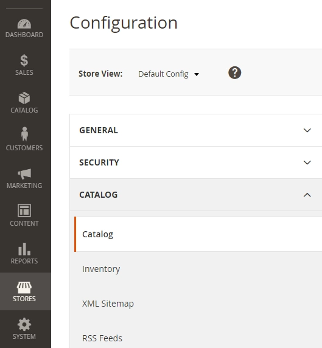Open the Sales dollar icon
322x348 pixels.
(24, 60)
